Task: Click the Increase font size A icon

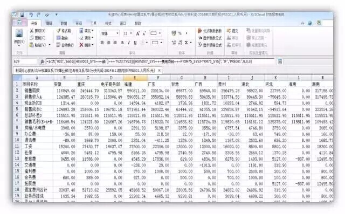Action: pos(138,33)
